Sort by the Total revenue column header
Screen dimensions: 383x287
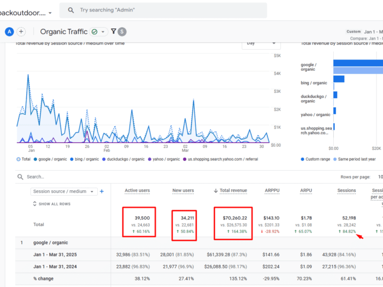(x=233, y=190)
